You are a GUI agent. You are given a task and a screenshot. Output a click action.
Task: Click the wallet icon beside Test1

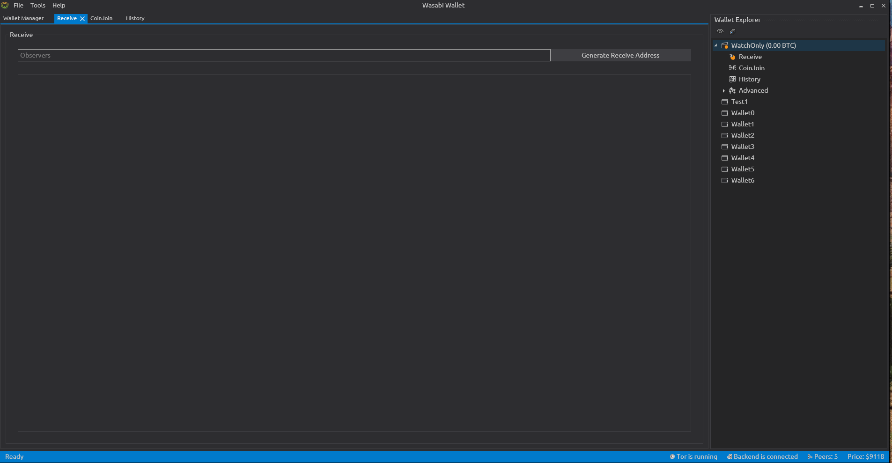[x=725, y=102]
